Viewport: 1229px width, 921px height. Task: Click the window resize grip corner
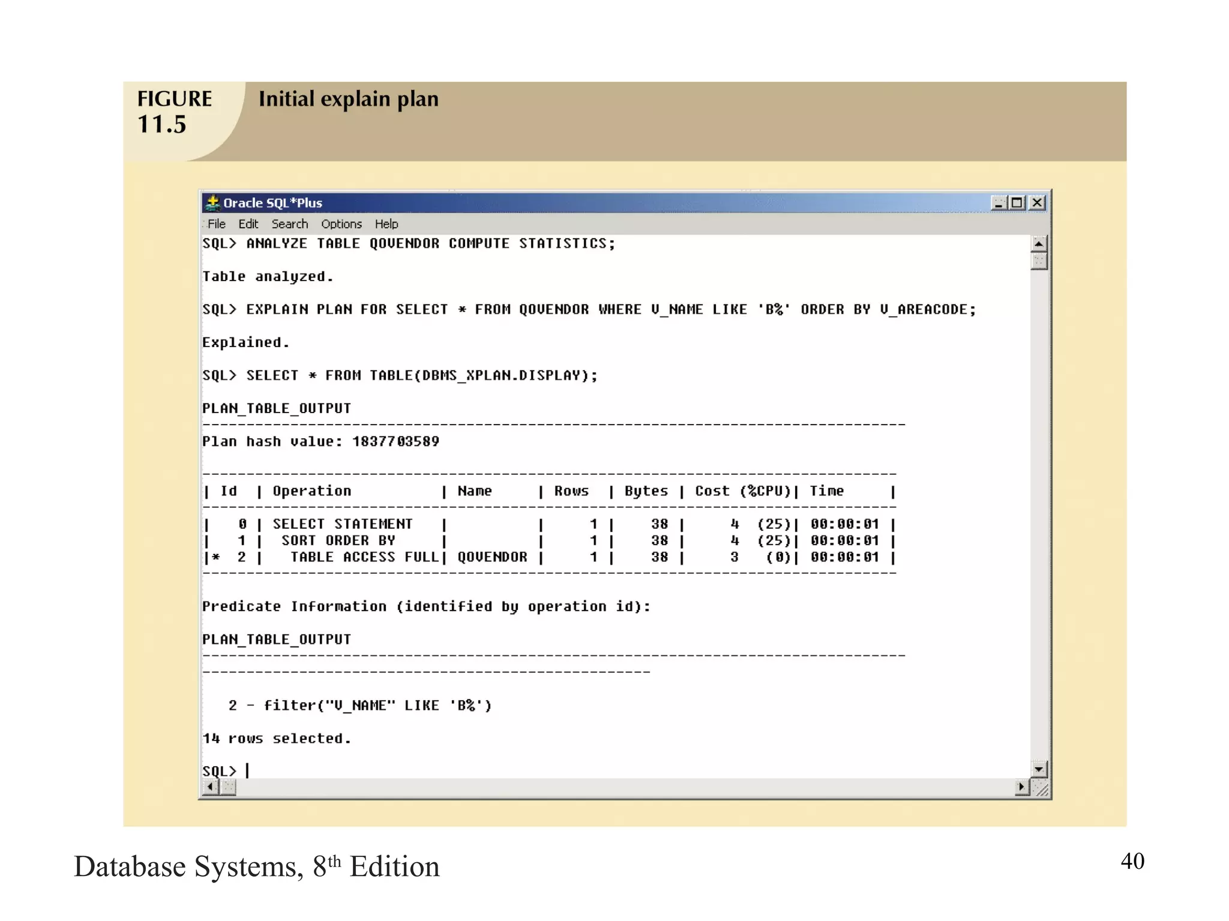coord(1042,789)
